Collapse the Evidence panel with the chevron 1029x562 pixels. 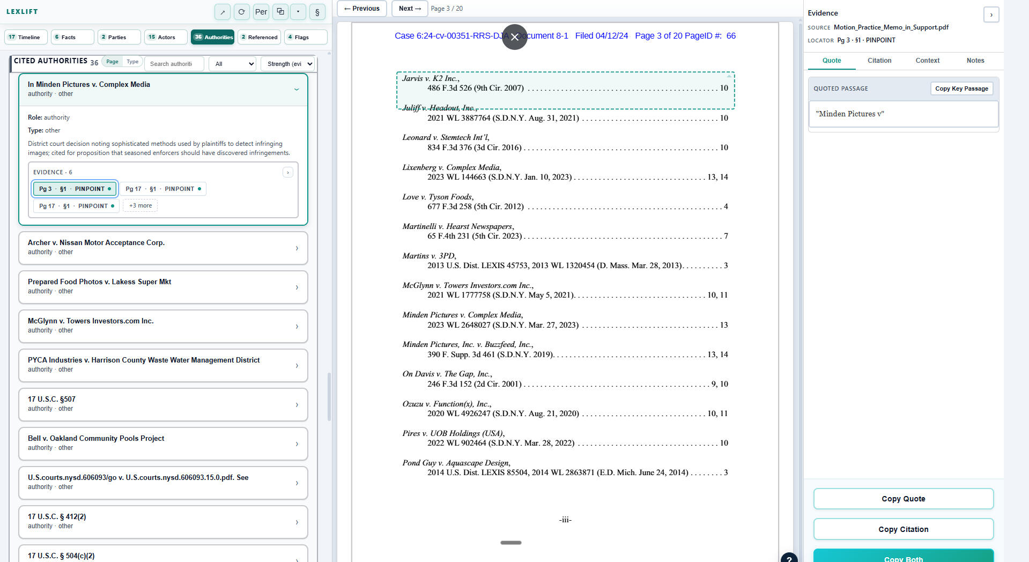pyautogui.click(x=991, y=14)
